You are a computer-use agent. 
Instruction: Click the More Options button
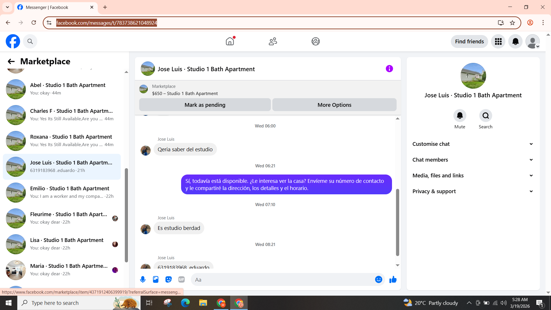click(334, 105)
